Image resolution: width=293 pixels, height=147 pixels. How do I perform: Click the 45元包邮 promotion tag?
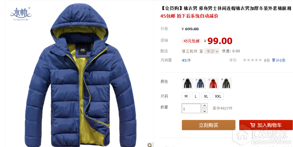click(191, 41)
